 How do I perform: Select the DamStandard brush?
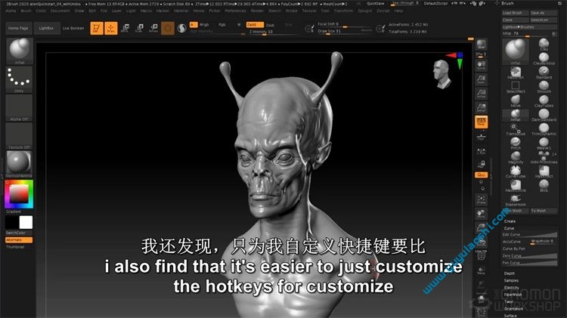(544, 115)
